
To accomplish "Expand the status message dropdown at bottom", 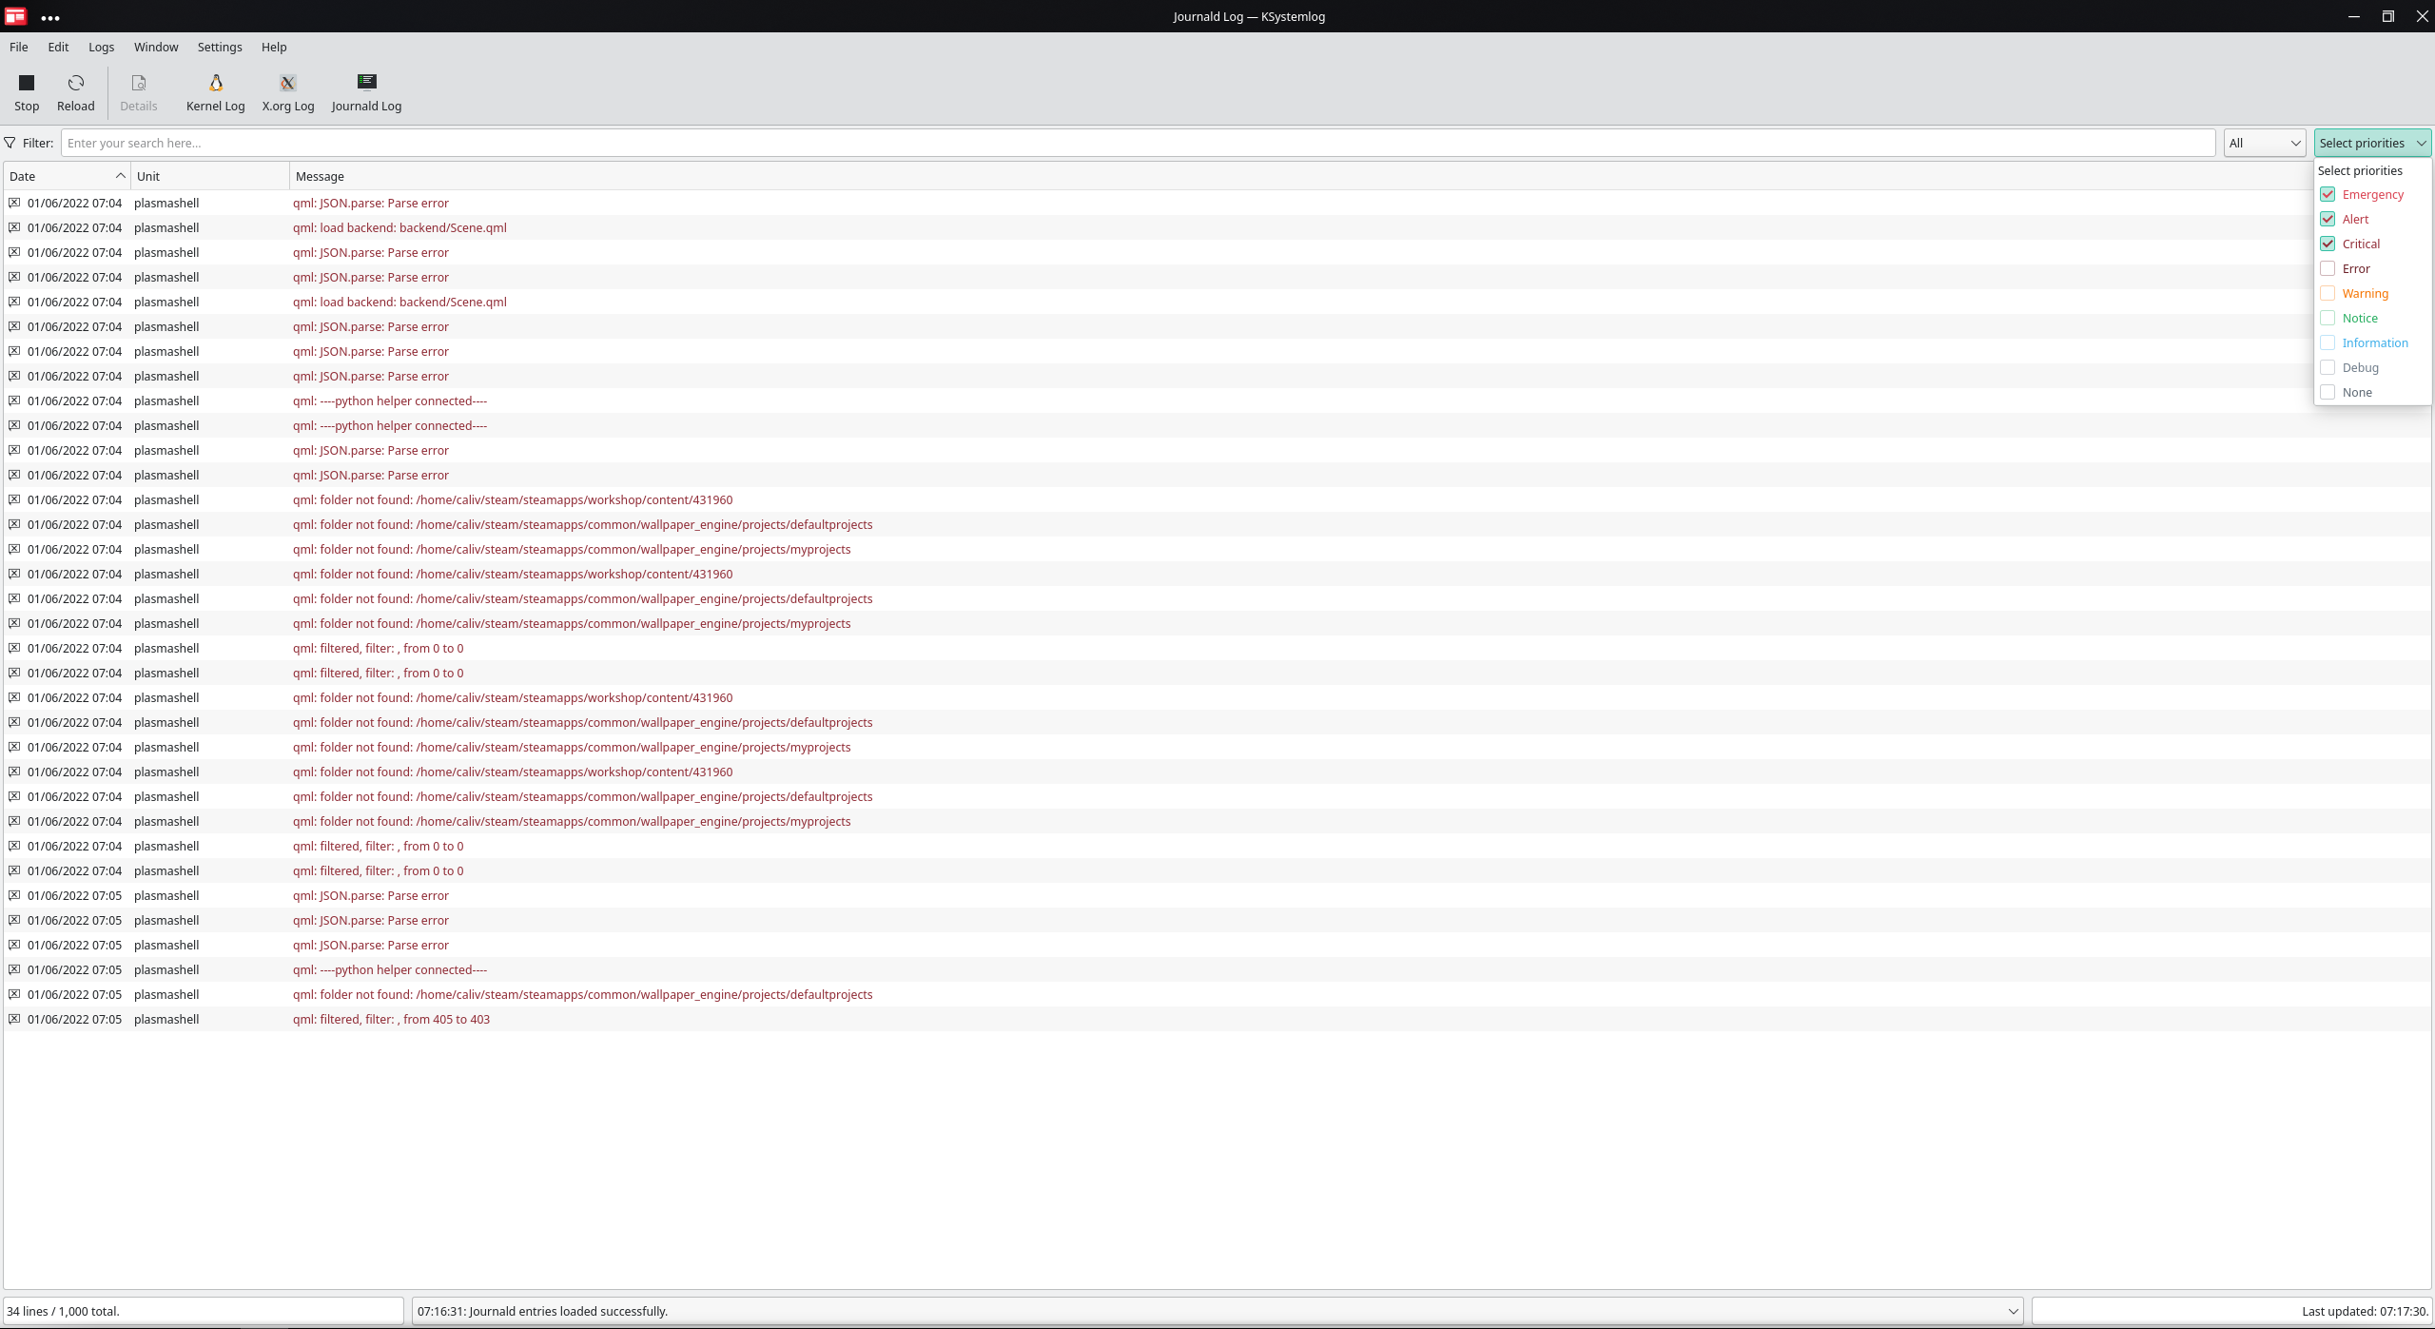I will point(2014,1310).
